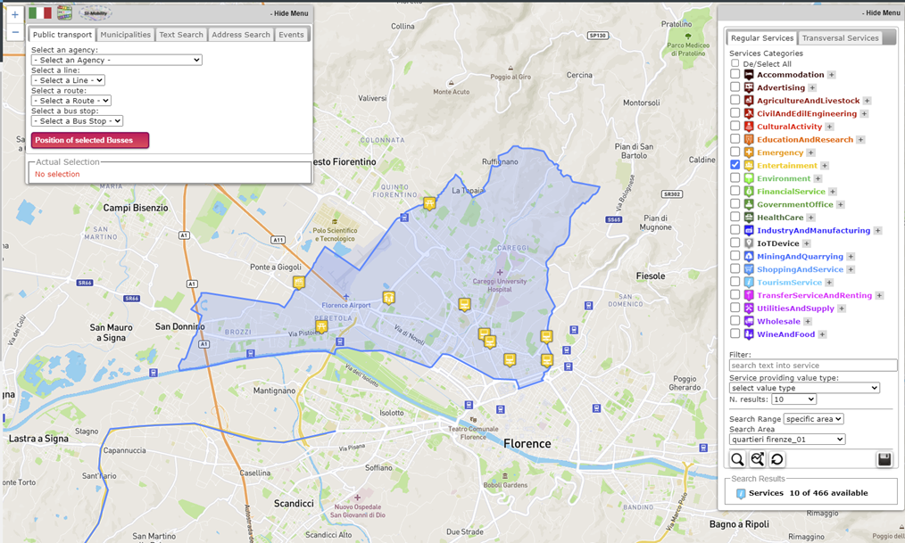
Task: Click Position of selected Busses button
Action: 90,140
